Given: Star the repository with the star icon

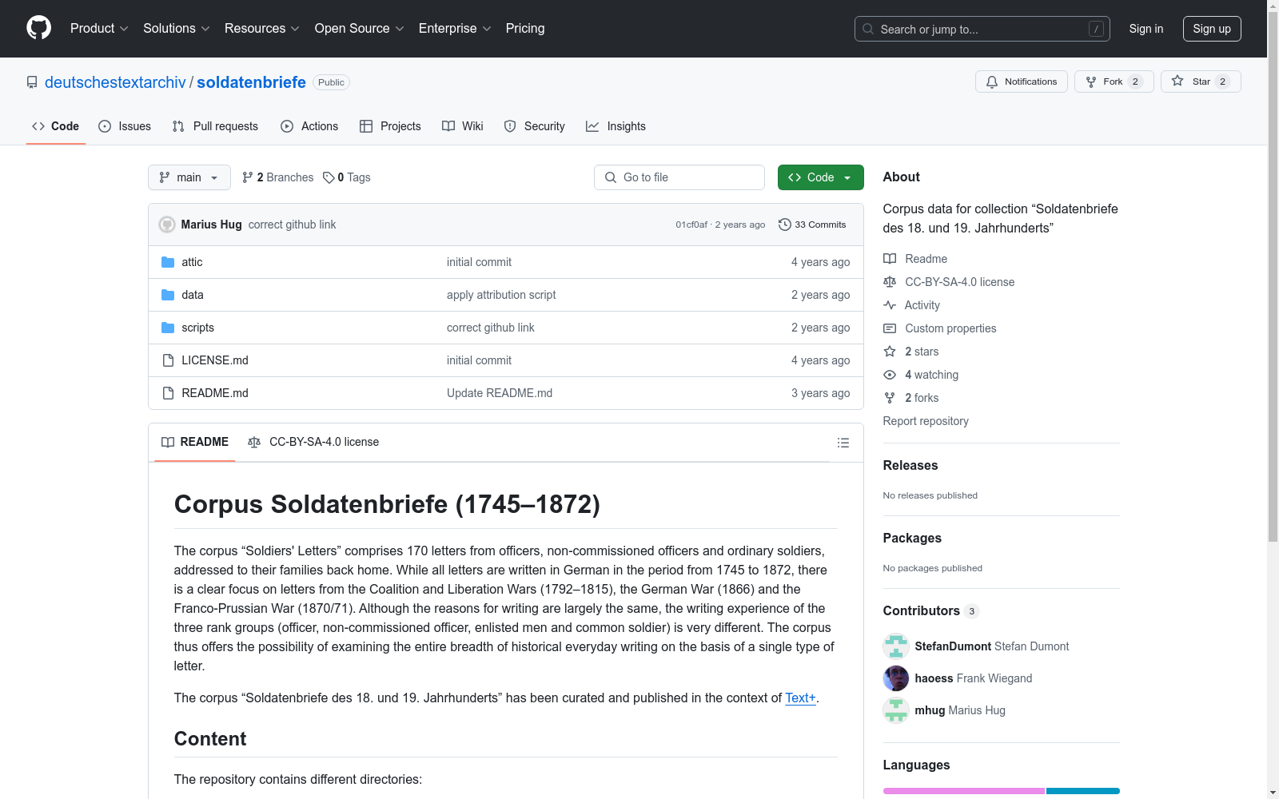Looking at the screenshot, I should pos(1177,81).
